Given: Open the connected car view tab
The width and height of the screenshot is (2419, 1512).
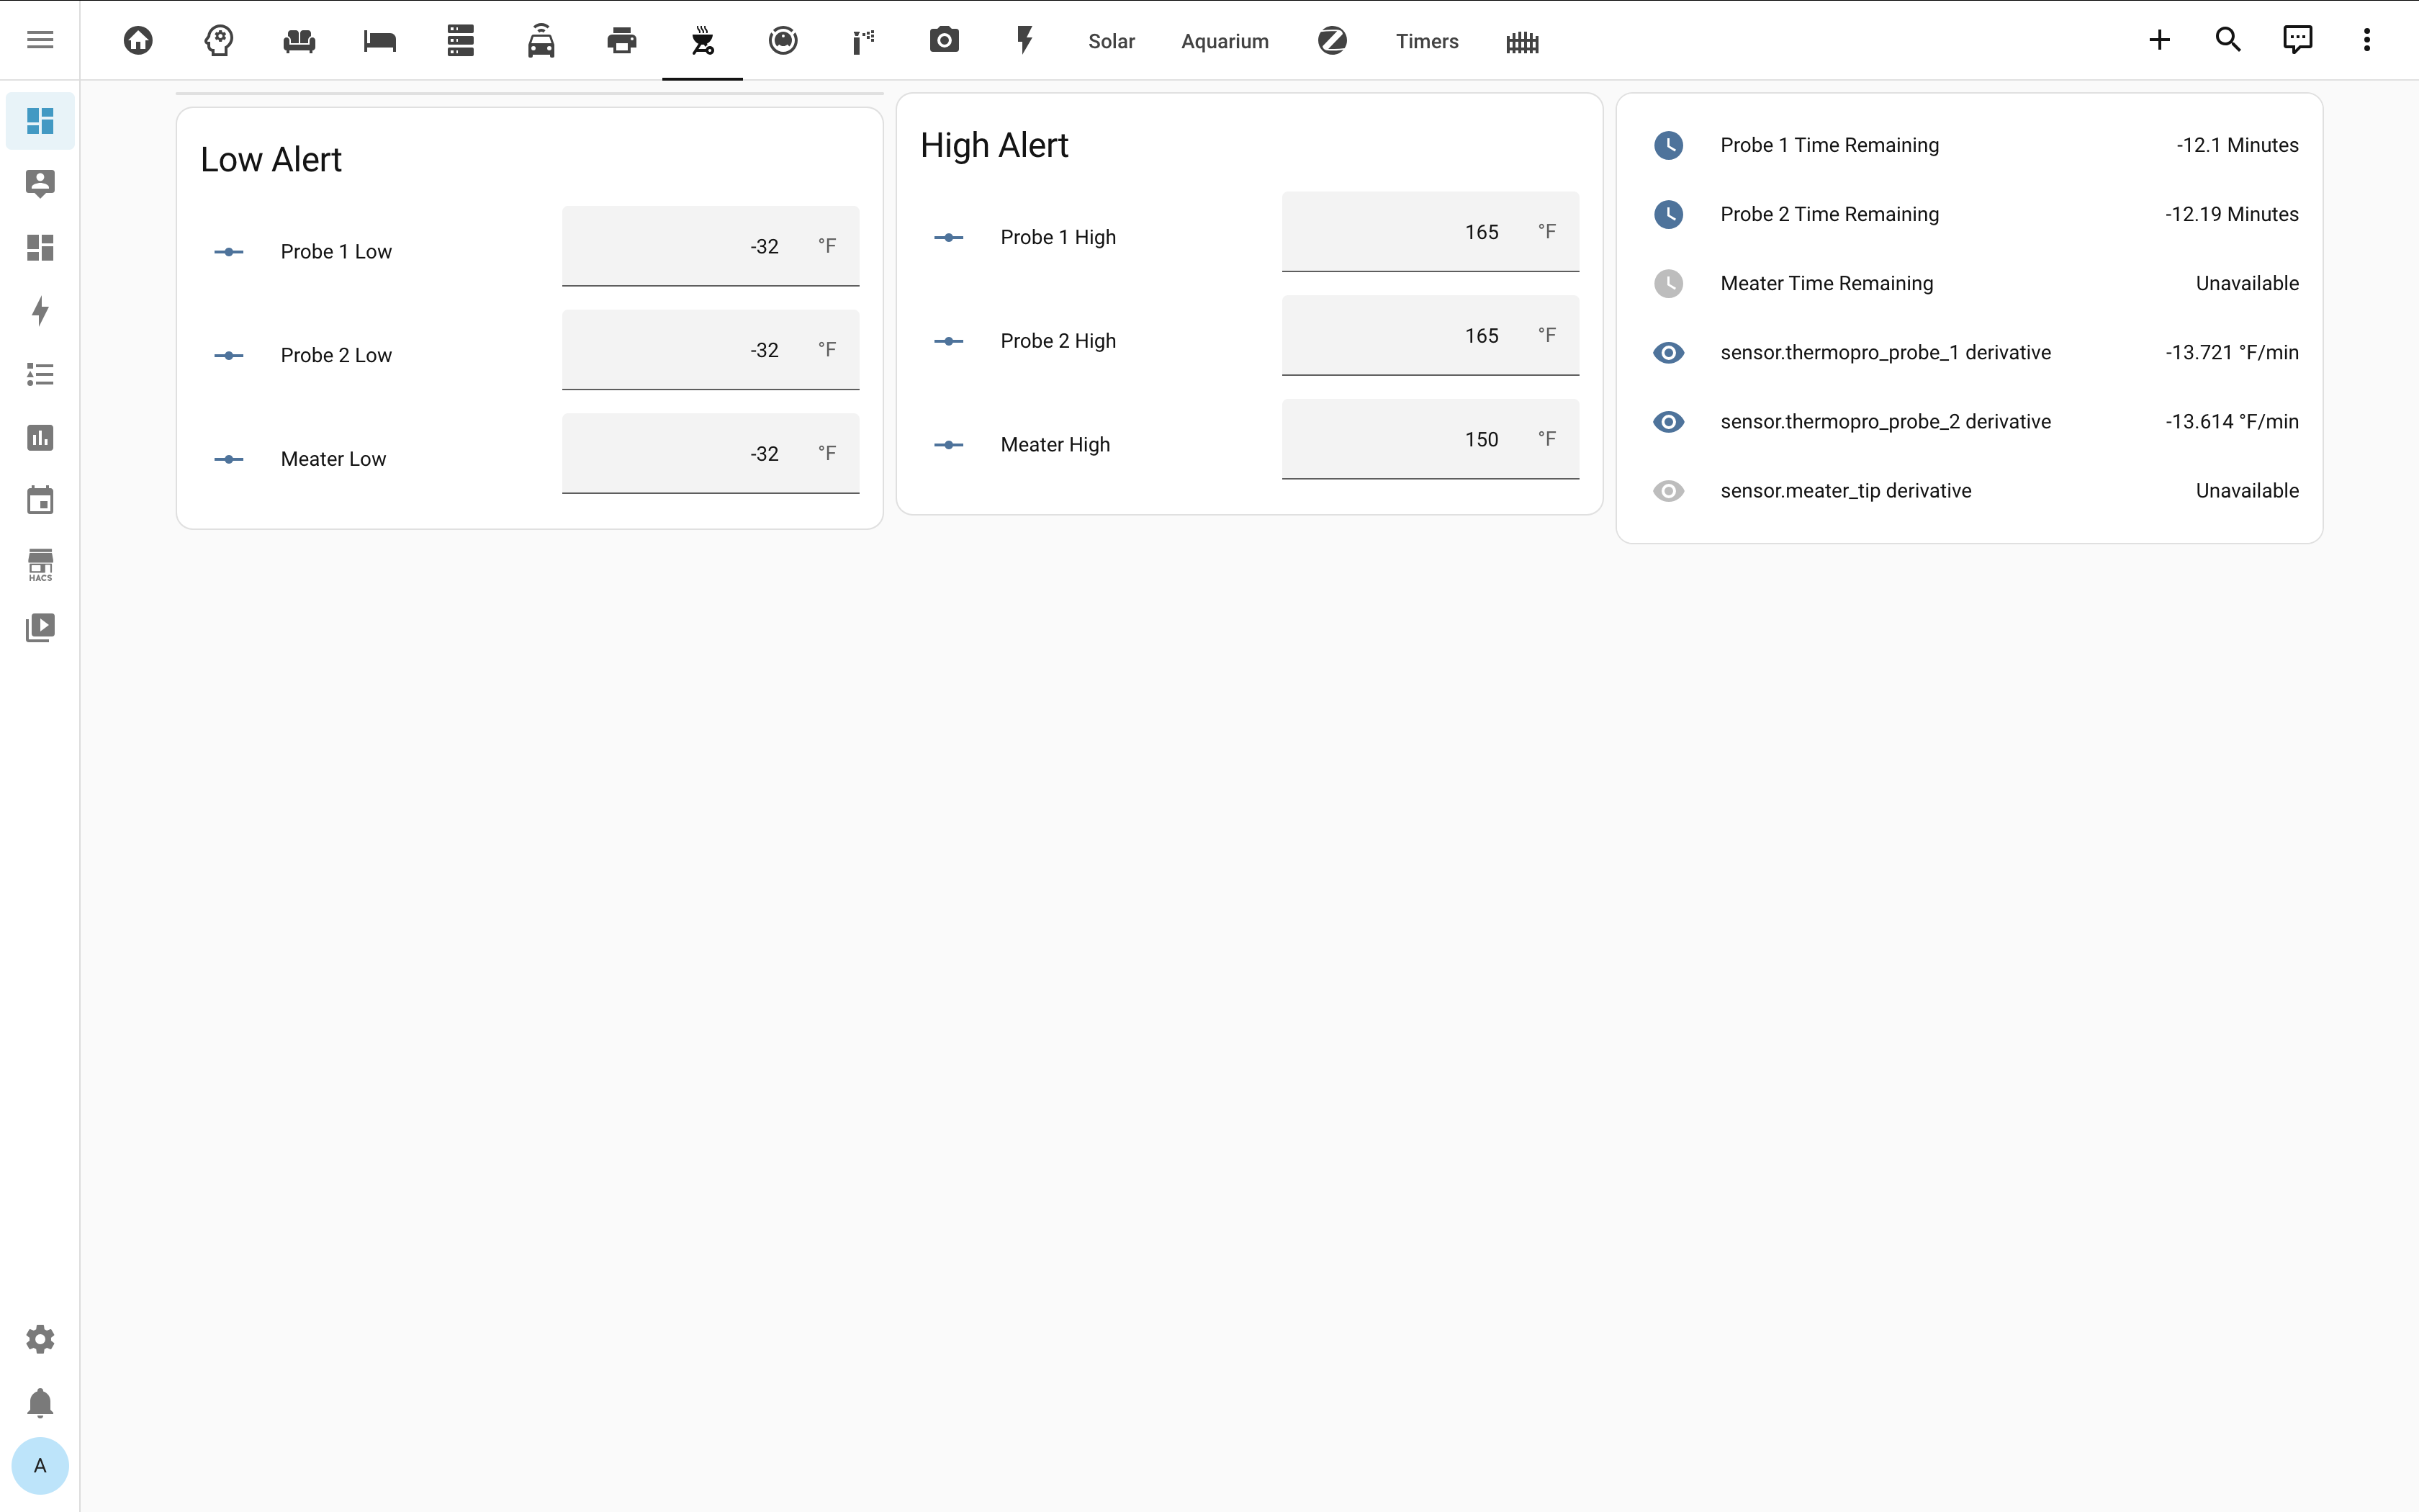Looking at the screenshot, I should (541, 40).
